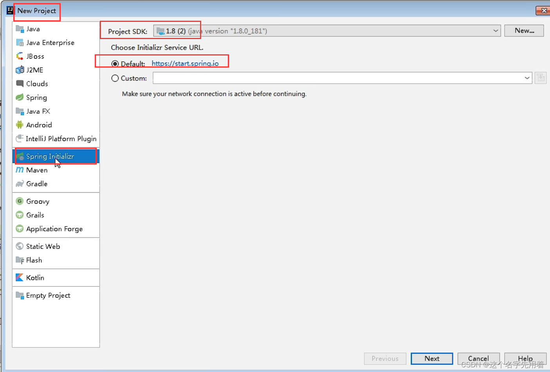The width and height of the screenshot is (550, 372).
Task: Click the Clouds icon
Action: [20, 84]
